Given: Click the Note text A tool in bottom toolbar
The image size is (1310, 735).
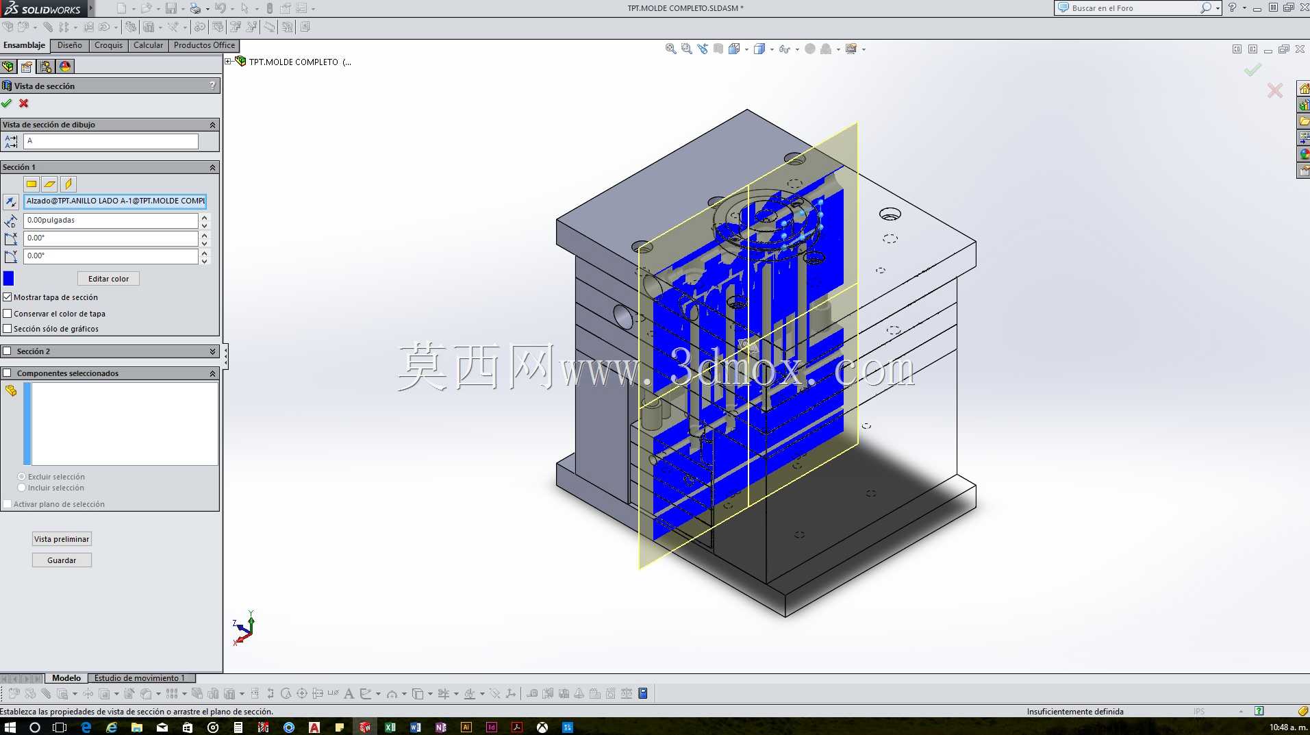Looking at the screenshot, I should 349,693.
